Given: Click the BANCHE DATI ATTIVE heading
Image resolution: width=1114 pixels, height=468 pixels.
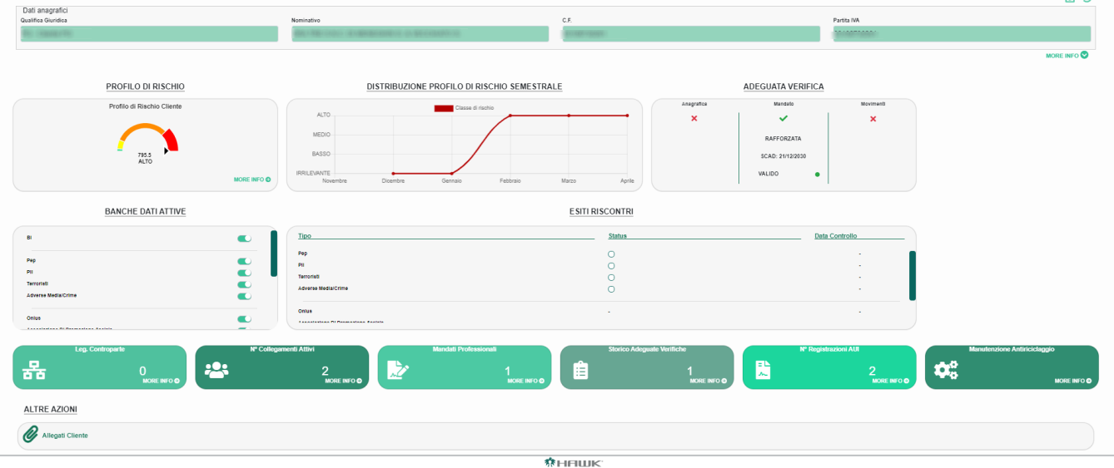Looking at the screenshot, I should 145,212.
